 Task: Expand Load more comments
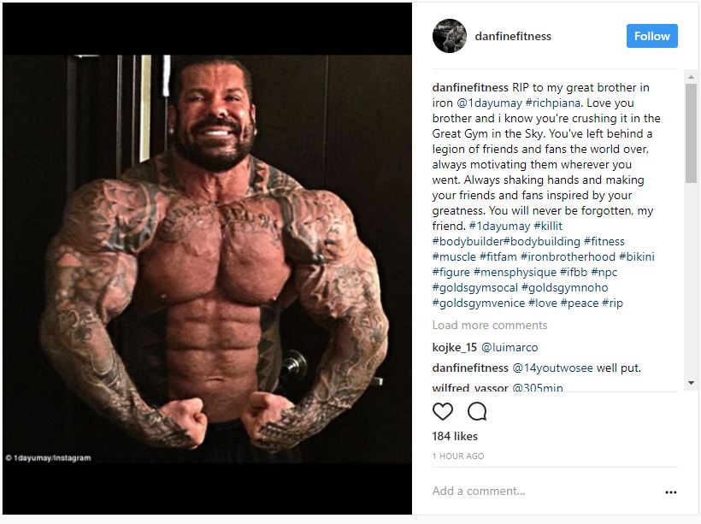point(490,325)
